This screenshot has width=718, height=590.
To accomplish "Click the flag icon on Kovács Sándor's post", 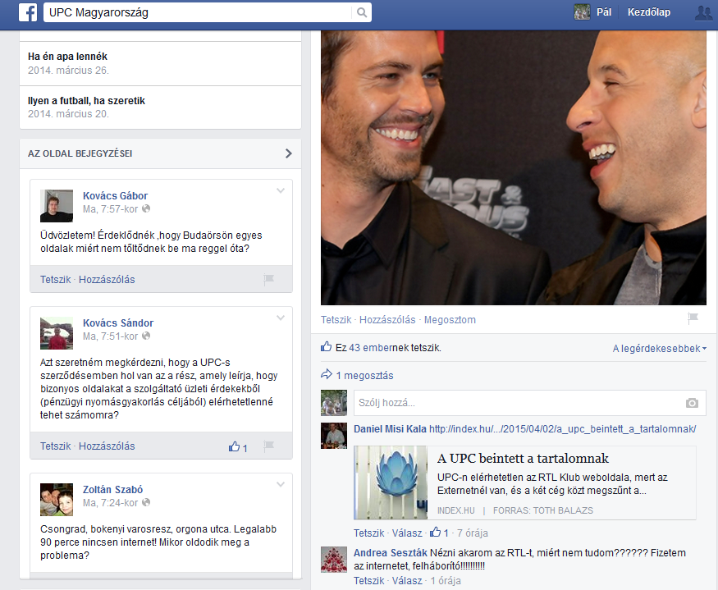I will tap(269, 446).
